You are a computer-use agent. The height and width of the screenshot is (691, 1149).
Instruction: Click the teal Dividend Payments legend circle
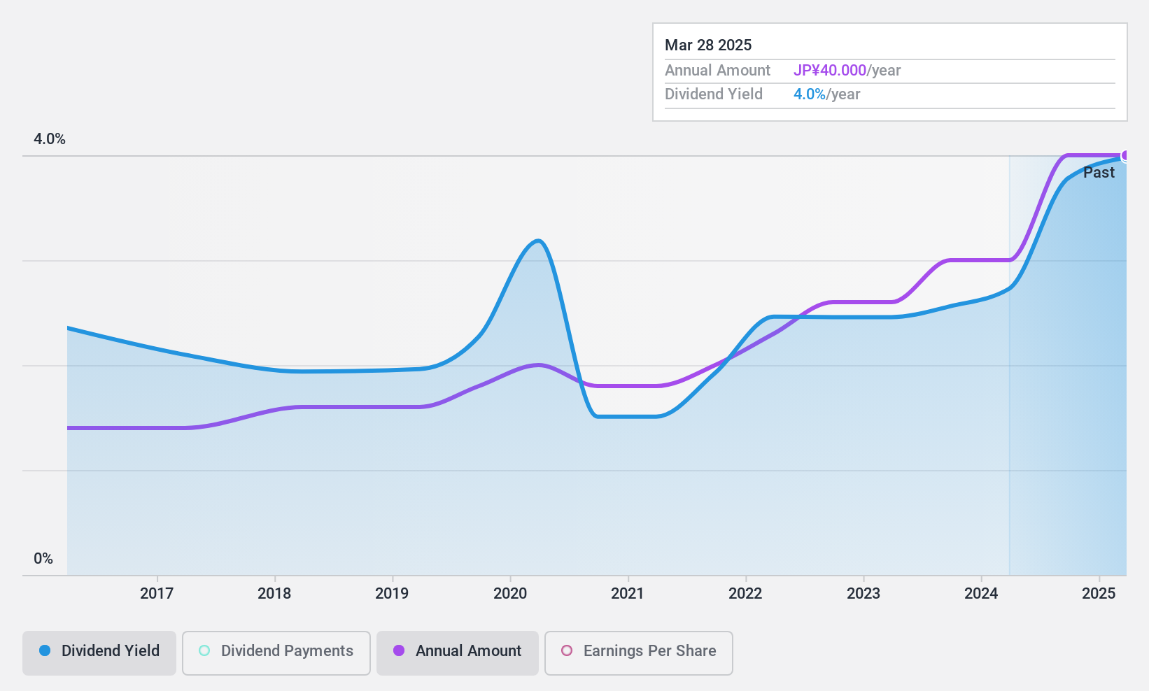(204, 650)
